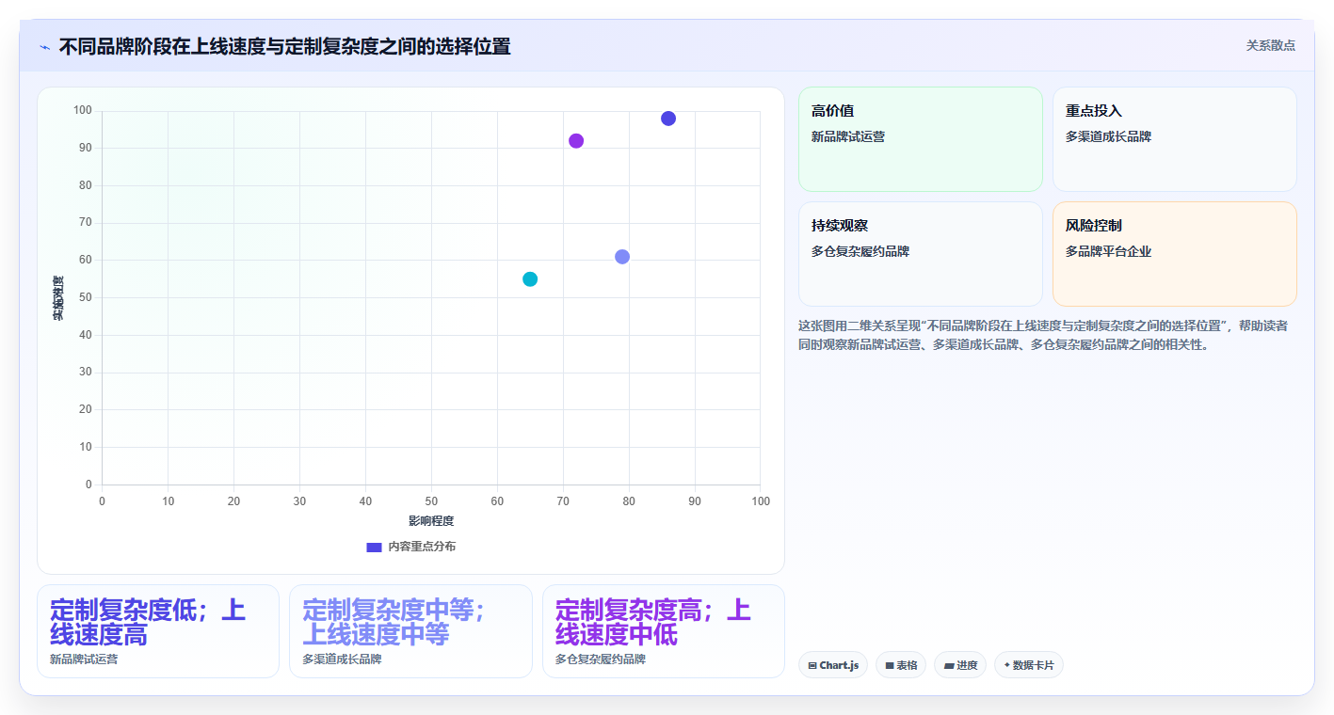The image size is (1334, 715).
Task: Click the 多品牌平台企业 text
Action: pyautogui.click(x=1108, y=252)
